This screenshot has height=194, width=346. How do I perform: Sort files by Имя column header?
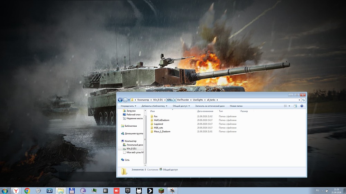(153, 111)
